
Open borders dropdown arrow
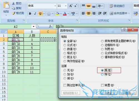[x=53, y=14]
